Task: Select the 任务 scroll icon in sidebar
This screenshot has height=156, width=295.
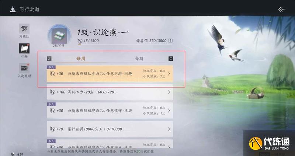Action: (24, 49)
